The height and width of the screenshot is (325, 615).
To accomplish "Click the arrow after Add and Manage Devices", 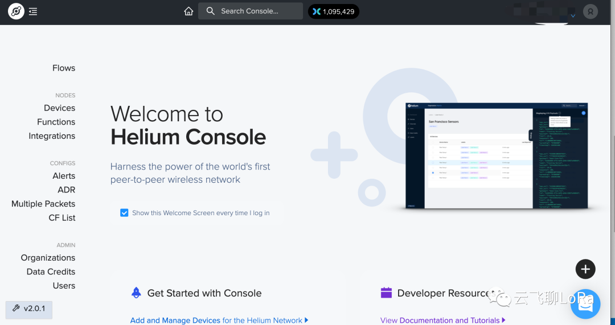I will (x=306, y=320).
